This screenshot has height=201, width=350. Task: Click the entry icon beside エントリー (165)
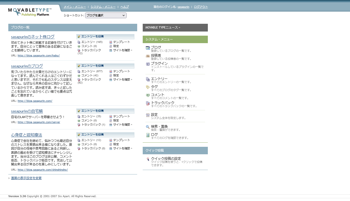79,42
